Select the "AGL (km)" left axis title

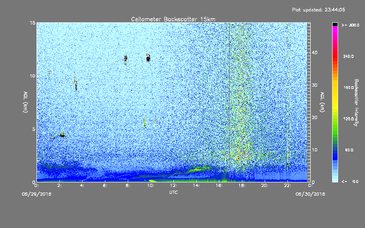coord(26,102)
